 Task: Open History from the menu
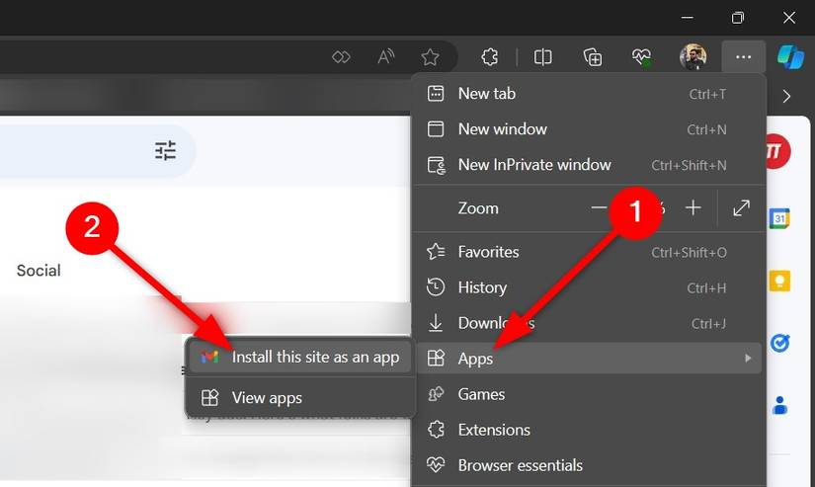click(481, 287)
